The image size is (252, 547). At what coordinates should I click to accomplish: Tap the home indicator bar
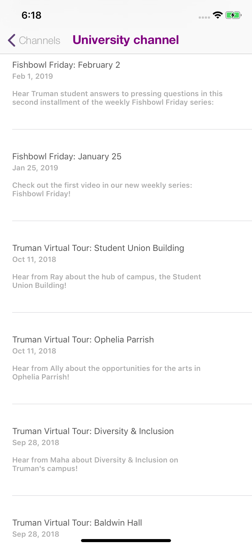[126, 541]
